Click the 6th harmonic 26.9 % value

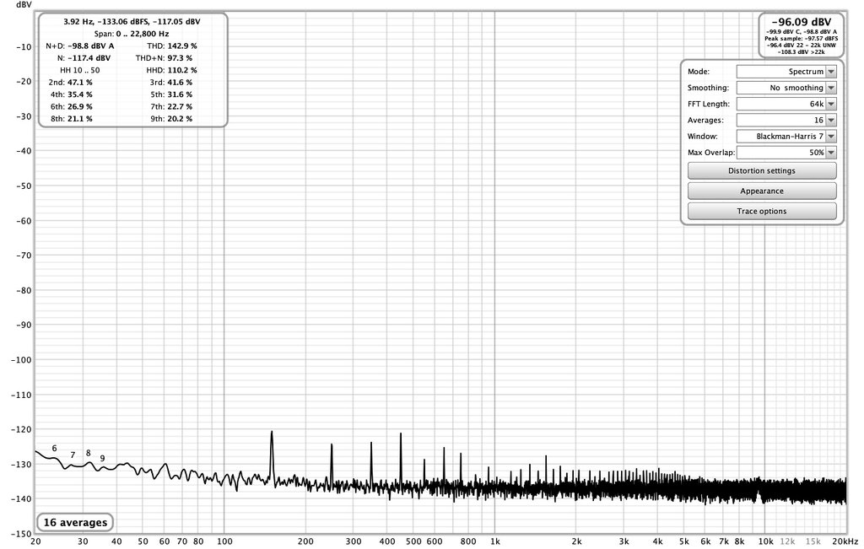80,106
